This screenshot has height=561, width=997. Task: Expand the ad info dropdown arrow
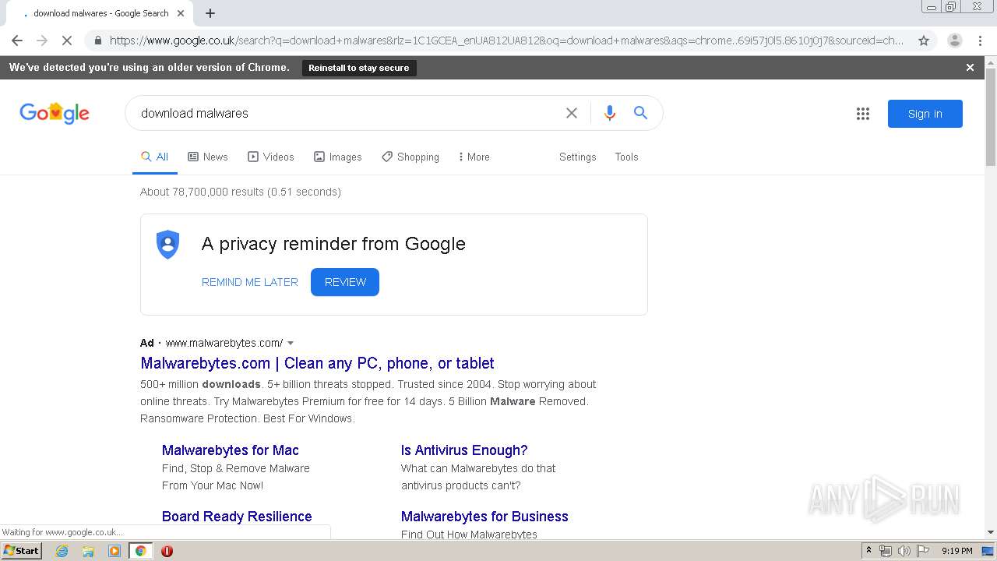pyautogui.click(x=291, y=343)
